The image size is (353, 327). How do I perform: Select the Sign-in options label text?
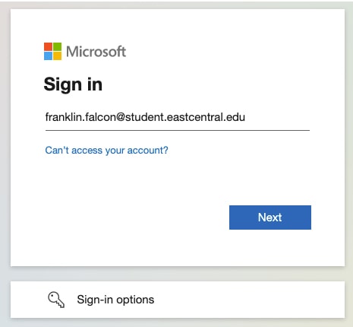pyautogui.click(x=115, y=300)
